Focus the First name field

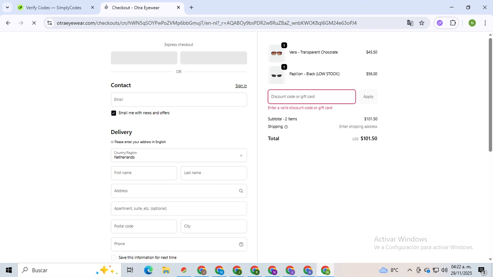tap(144, 173)
